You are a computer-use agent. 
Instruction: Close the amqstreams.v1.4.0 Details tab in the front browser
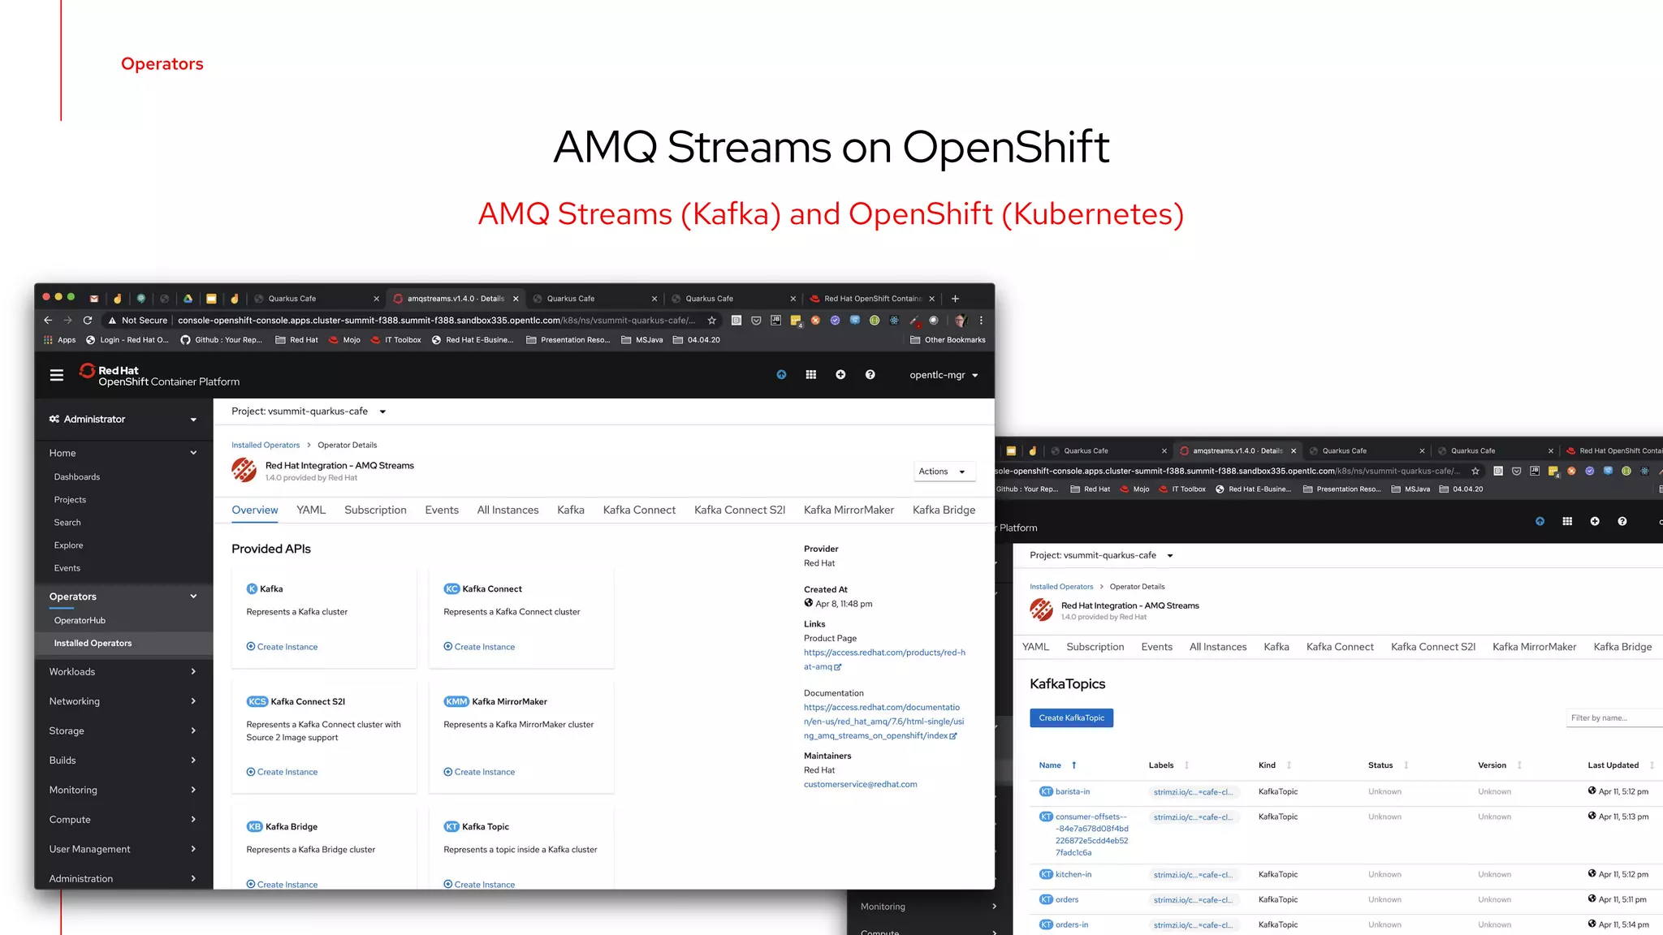[x=516, y=299]
